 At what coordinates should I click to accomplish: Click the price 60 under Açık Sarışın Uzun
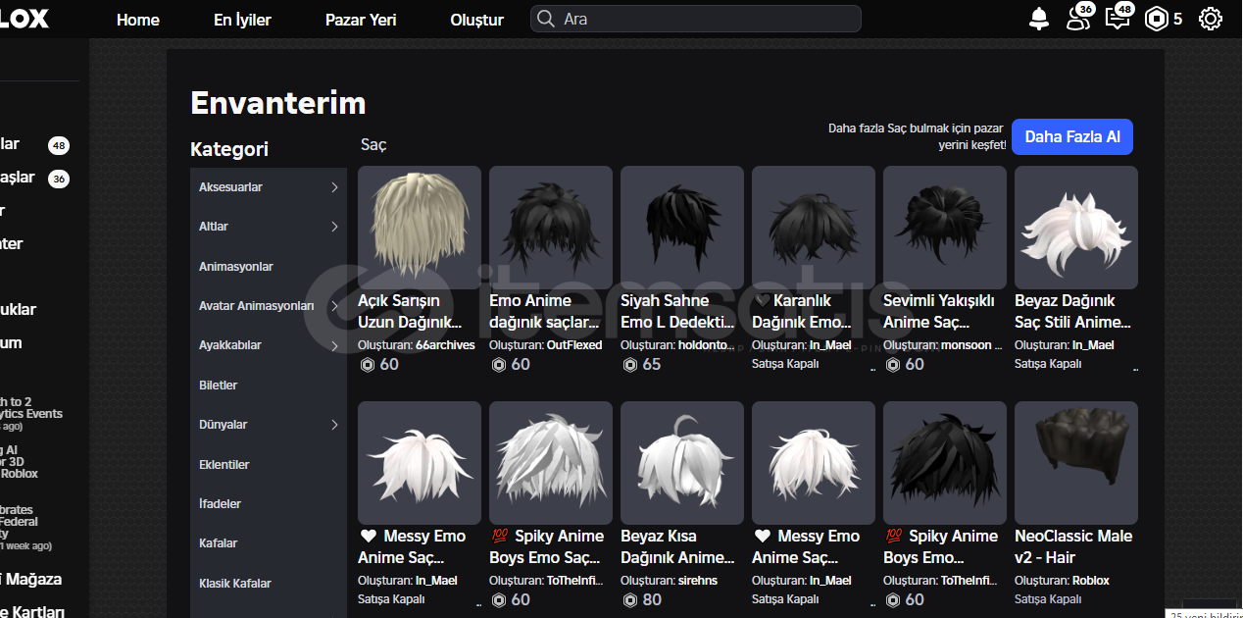click(389, 364)
